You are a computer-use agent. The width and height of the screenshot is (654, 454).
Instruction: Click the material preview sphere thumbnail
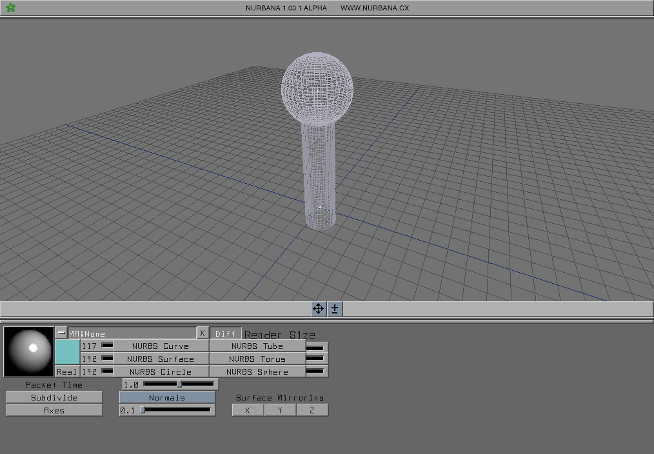(29, 351)
